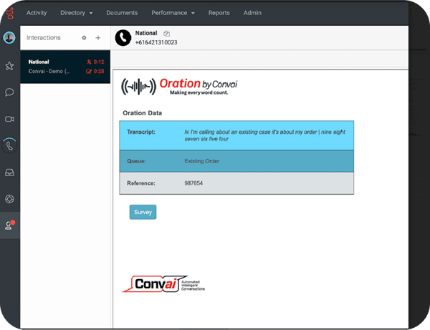Click the Convai - Demo queue text

tap(49, 72)
